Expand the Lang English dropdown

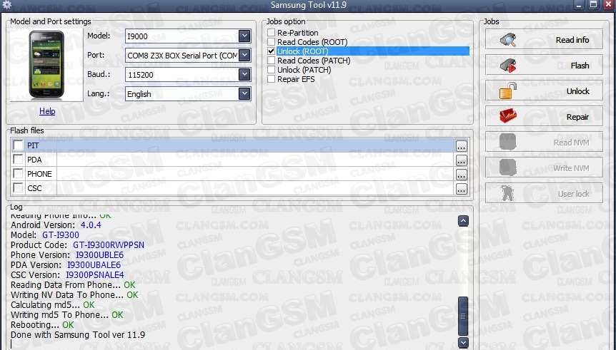[244, 93]
